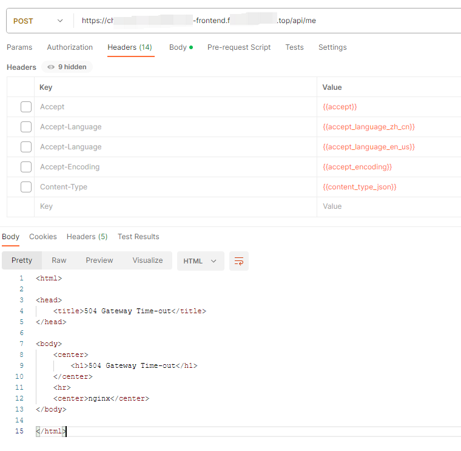Enable the Accept header checkbox
Screen dimensions: 461x451
pos(26,107)
